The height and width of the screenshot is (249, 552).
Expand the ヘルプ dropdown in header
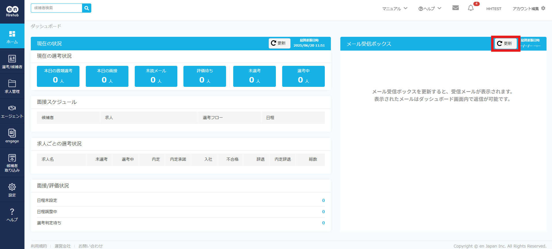coord(430,9)
